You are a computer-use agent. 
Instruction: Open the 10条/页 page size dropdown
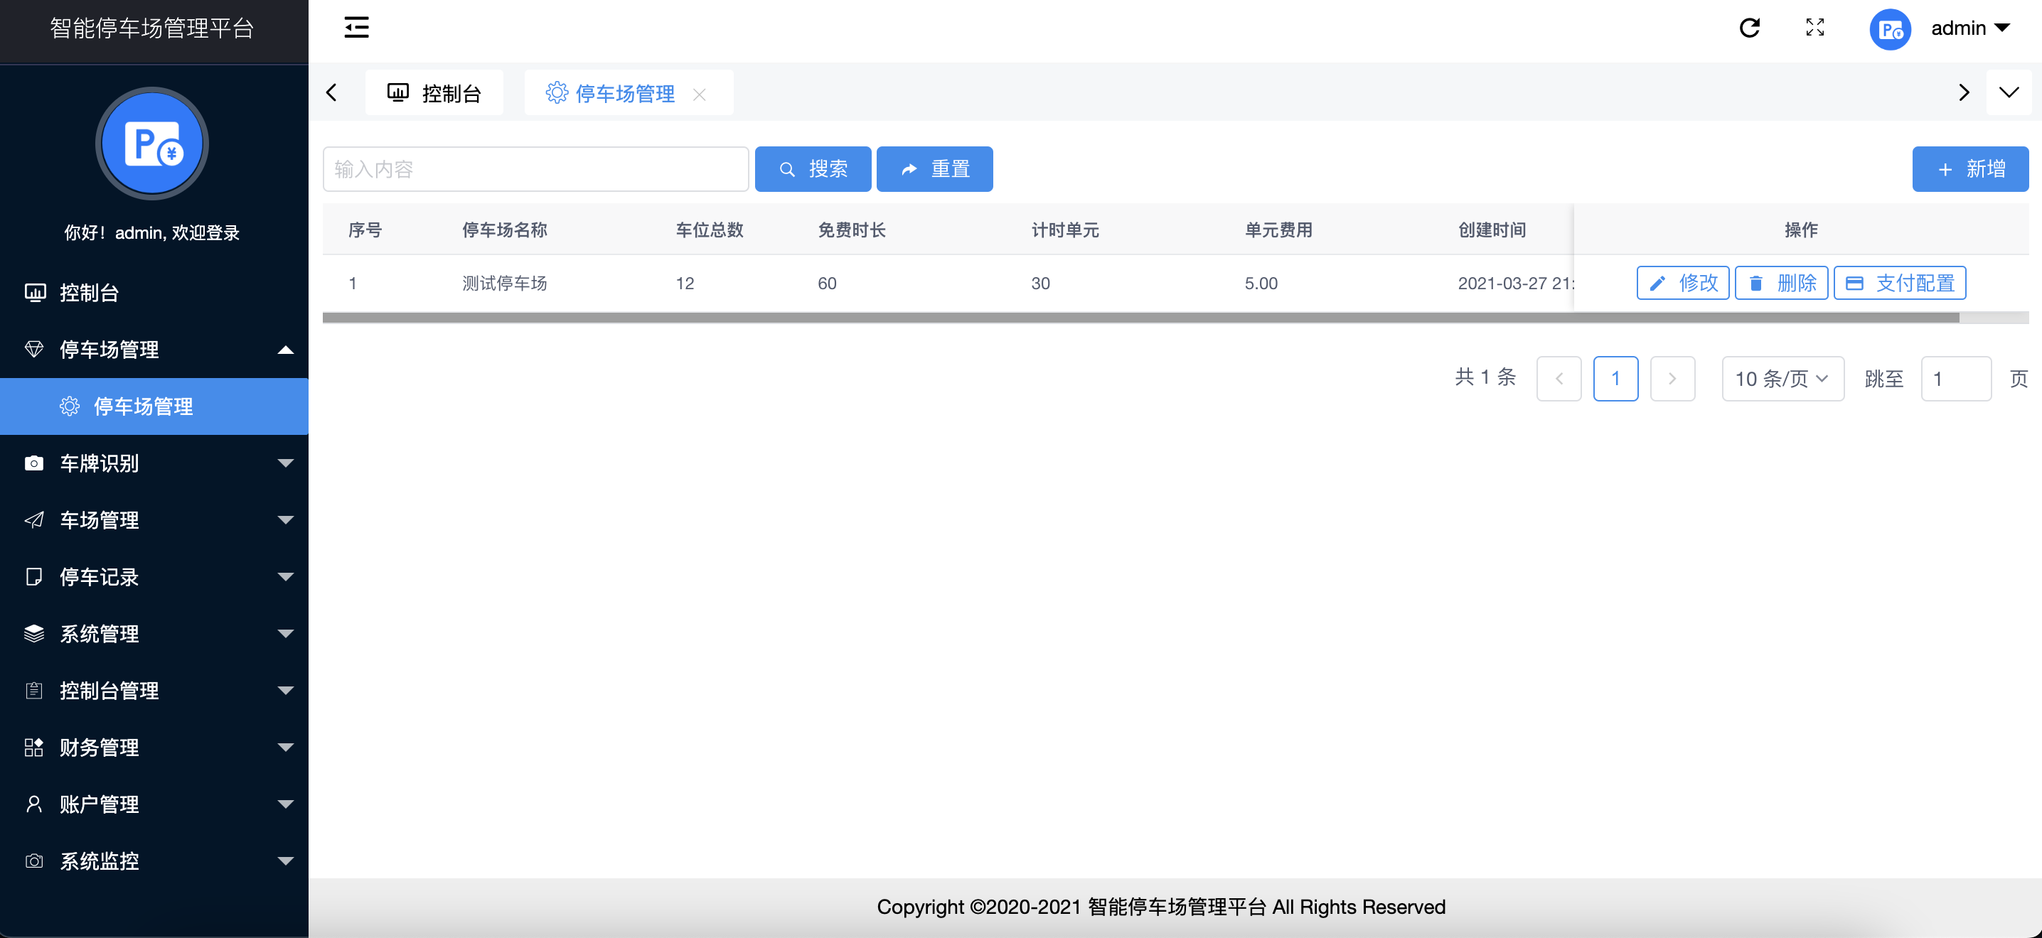1782,379
